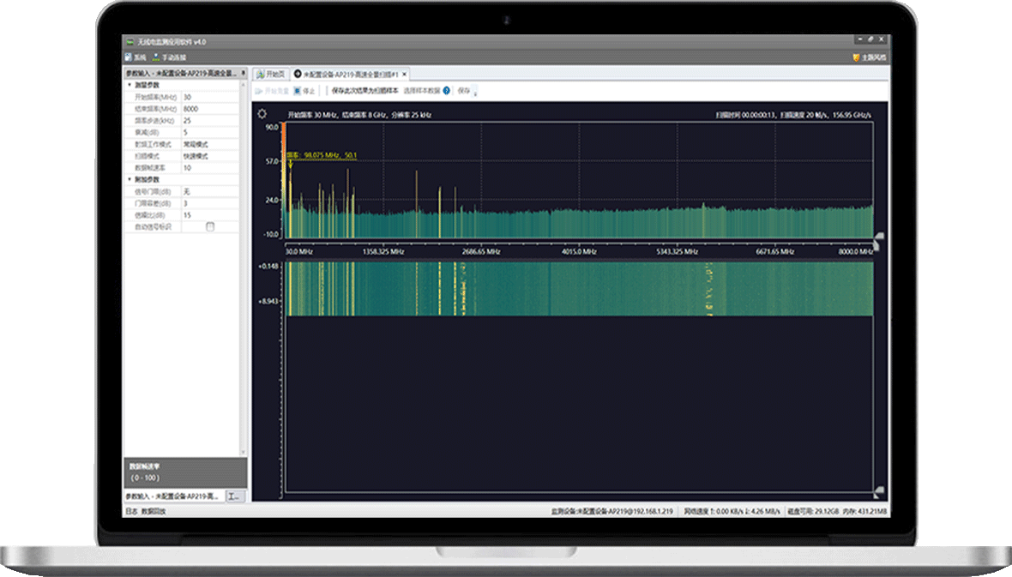Open the blue help icon in toolbar
Viewport: 1012px width, 577px height.
tap(447, 91)
